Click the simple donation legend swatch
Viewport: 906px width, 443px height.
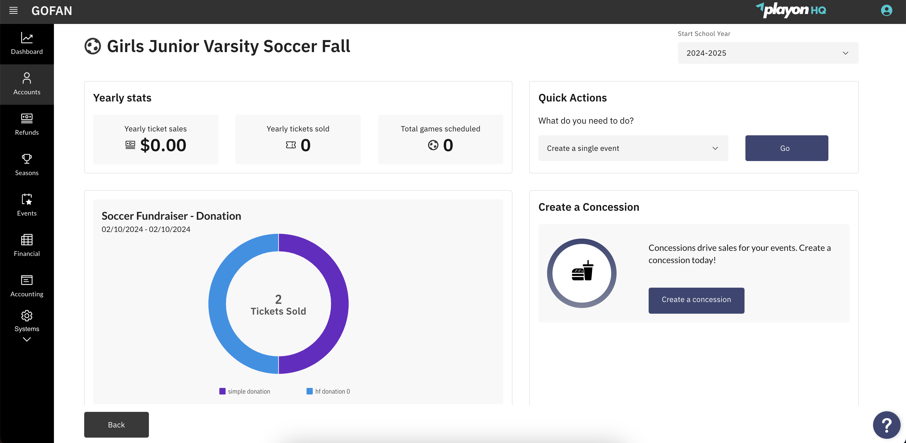(x=222, y=391)
